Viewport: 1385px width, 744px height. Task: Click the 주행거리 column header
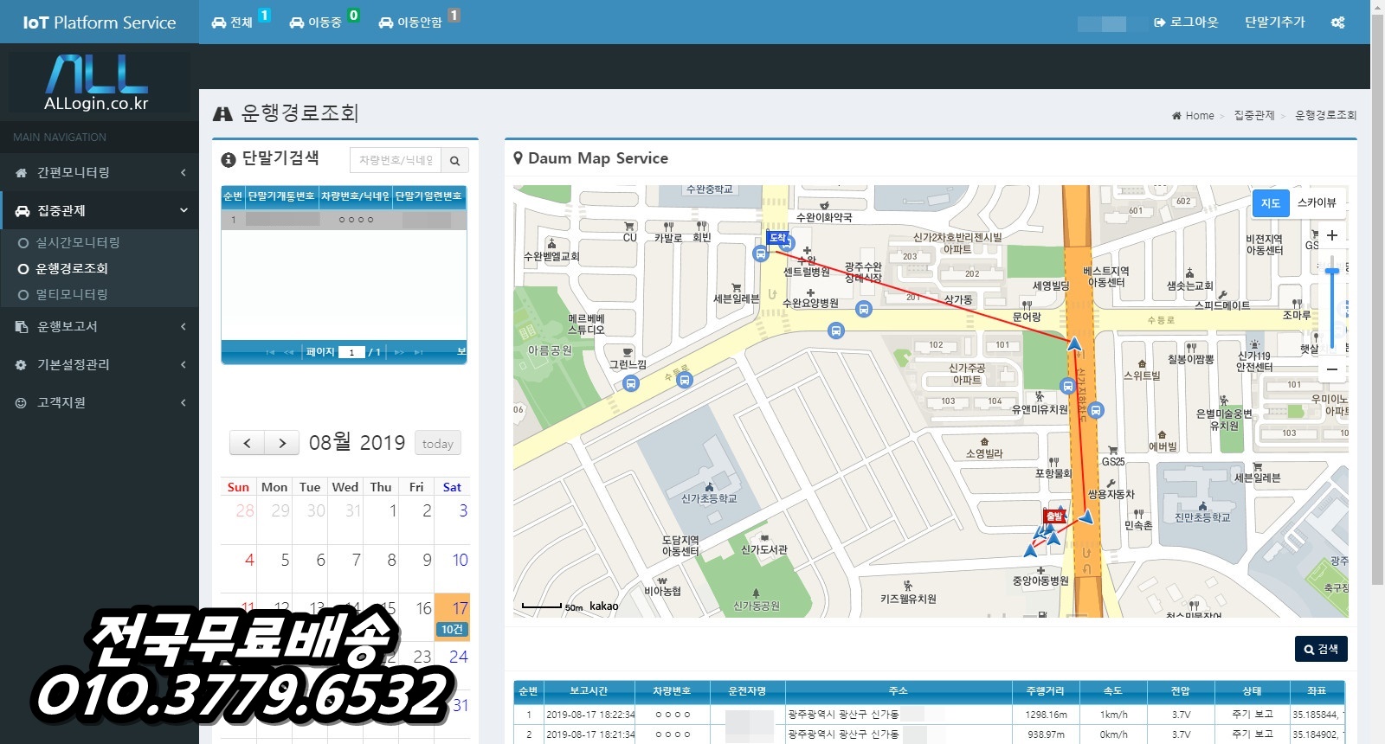(1047, 691)
